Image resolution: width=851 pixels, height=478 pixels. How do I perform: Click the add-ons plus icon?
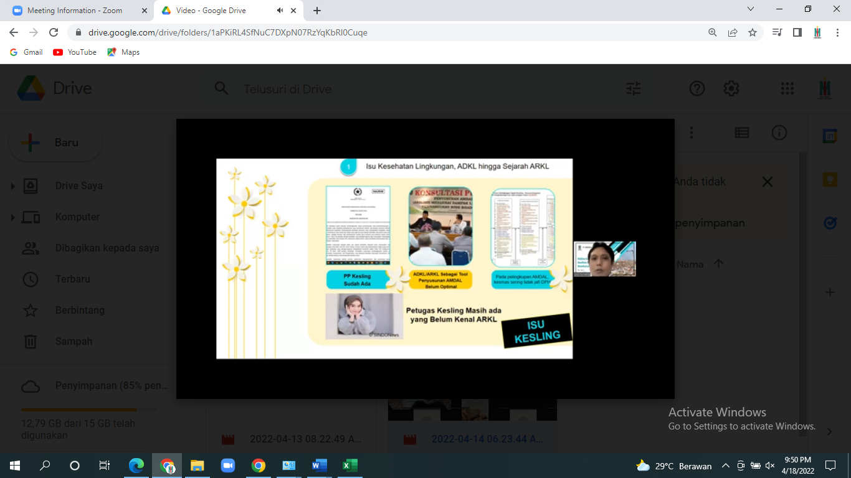pos(829,292)
